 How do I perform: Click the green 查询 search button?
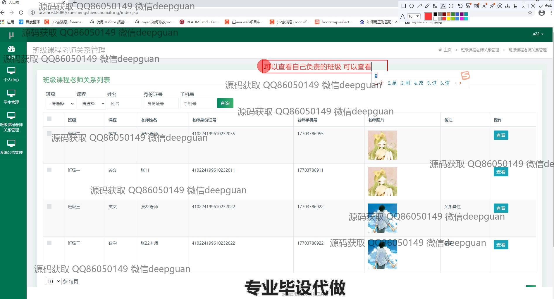[x=225, y=103]
